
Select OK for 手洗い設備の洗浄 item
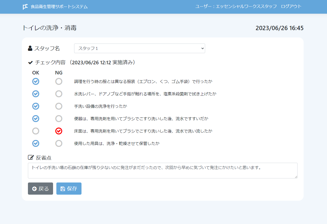click(x=36, y=106)
